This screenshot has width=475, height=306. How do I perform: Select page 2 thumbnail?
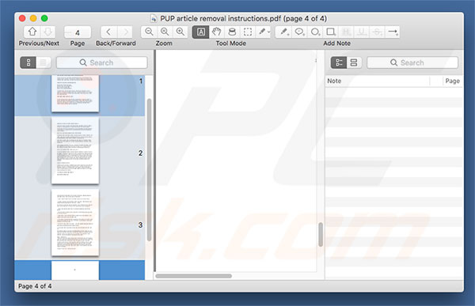75,150
